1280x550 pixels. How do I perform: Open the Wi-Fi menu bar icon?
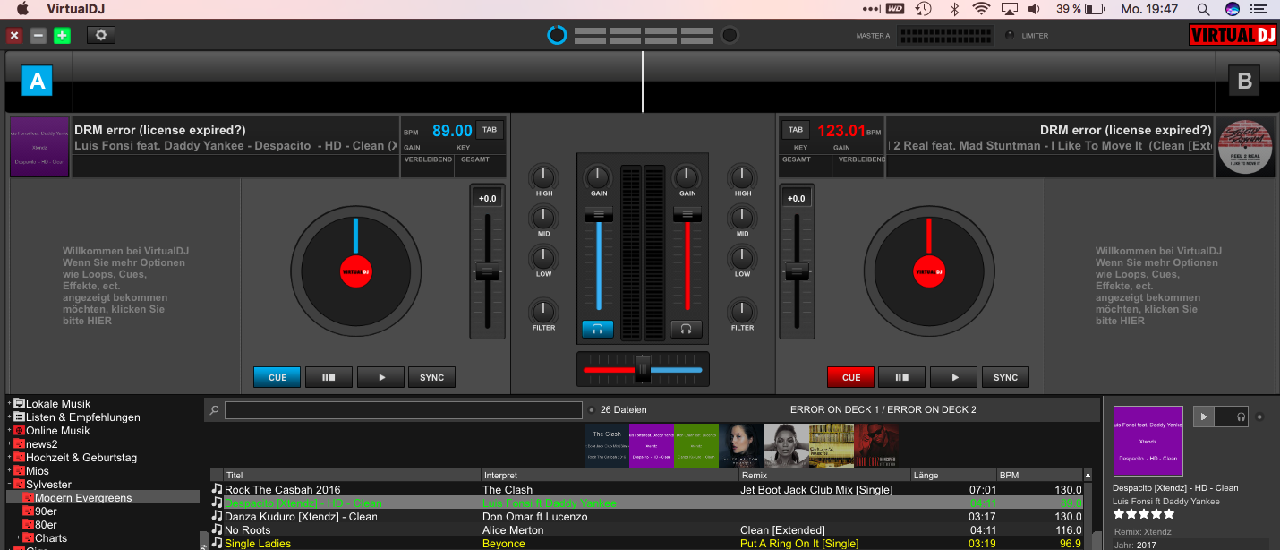[x=982, y=9]
